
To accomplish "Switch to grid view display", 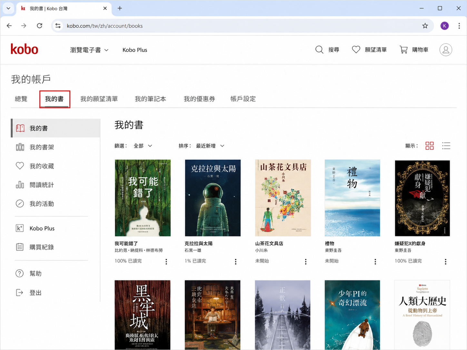I will pyautogui.click(x=430, y=146).
